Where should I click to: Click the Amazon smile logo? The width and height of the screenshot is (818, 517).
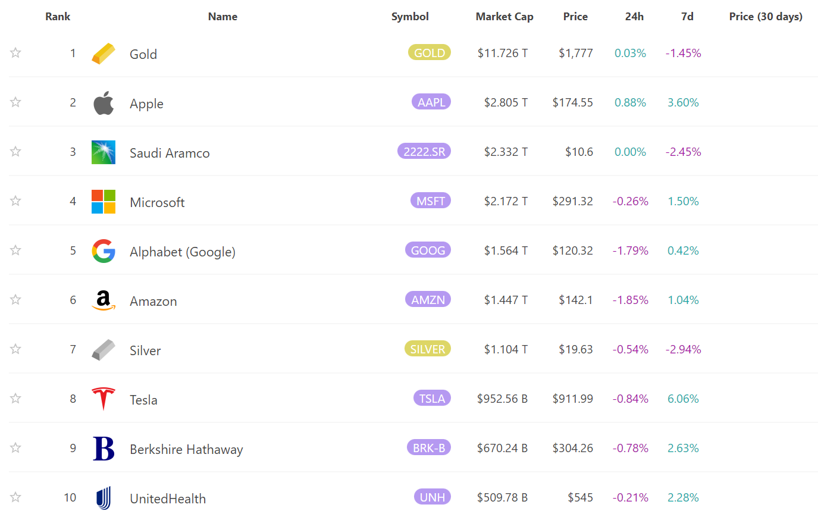click(104, 300)
